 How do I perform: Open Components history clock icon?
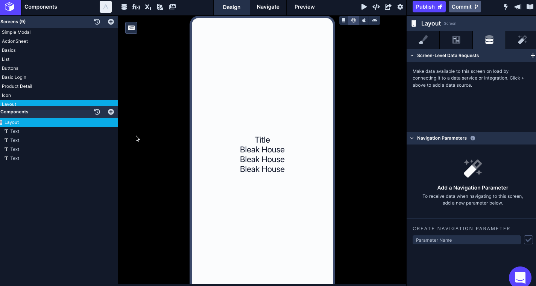[97, 112]
